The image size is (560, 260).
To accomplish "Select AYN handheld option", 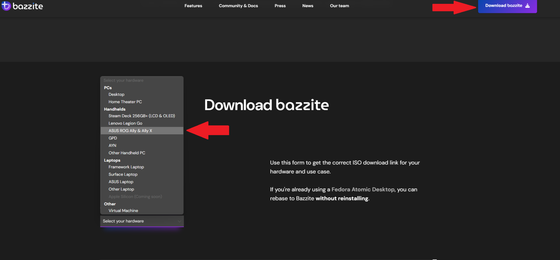I will (112, 146).
